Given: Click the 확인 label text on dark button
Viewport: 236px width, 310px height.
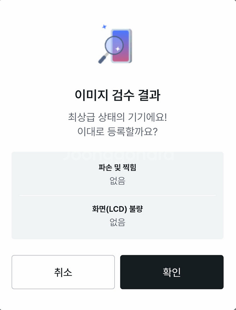Looking at the screenshot, I should (171, 272).
